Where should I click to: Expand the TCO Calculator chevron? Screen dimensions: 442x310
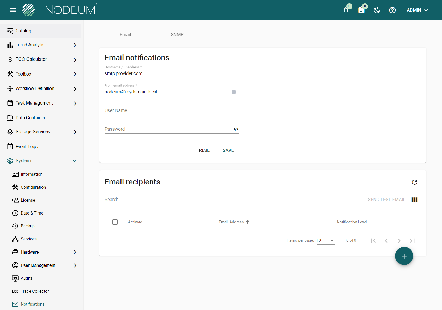75,60
